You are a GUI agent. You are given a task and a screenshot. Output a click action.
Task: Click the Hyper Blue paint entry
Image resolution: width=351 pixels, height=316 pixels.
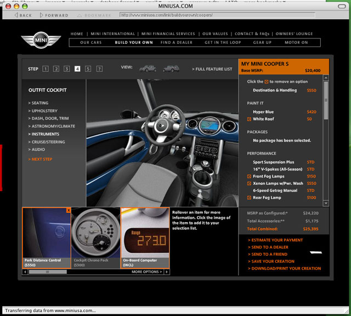click(x=263, y=112)
